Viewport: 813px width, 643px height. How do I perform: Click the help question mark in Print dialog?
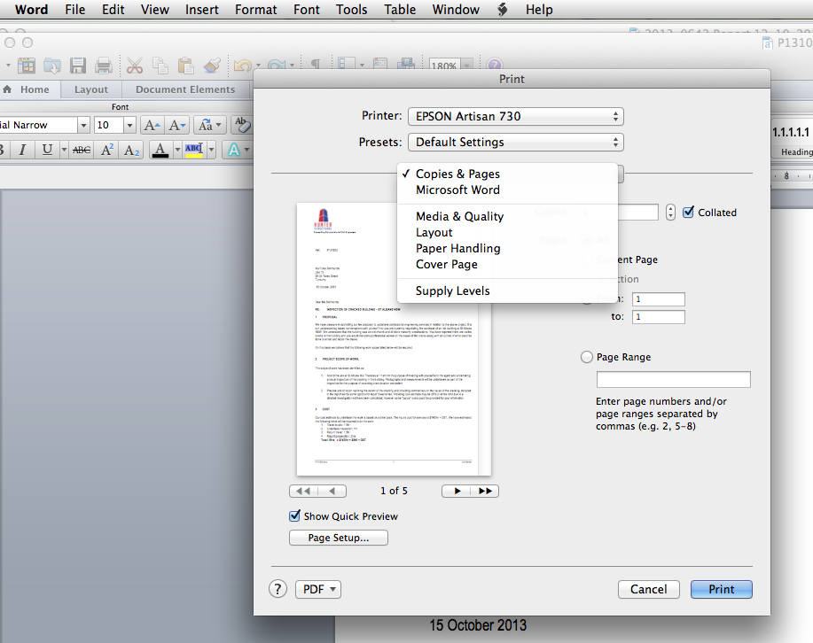(x=278, y=589)
